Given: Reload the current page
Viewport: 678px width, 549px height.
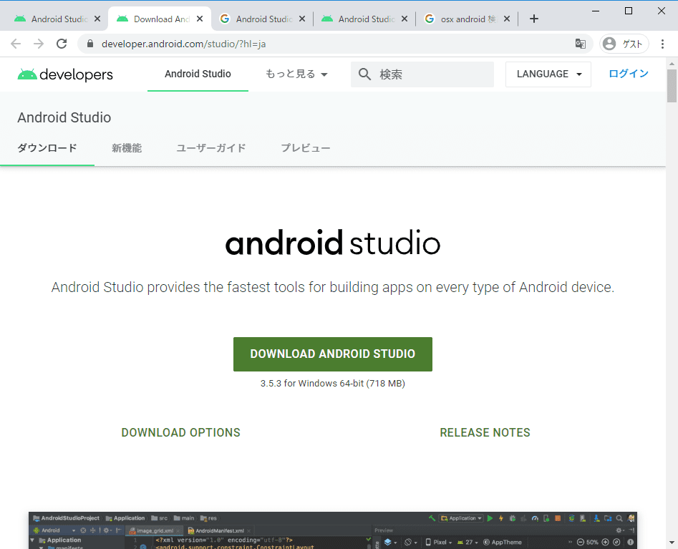Looking at the screenshot, I should tap(62, 44).
